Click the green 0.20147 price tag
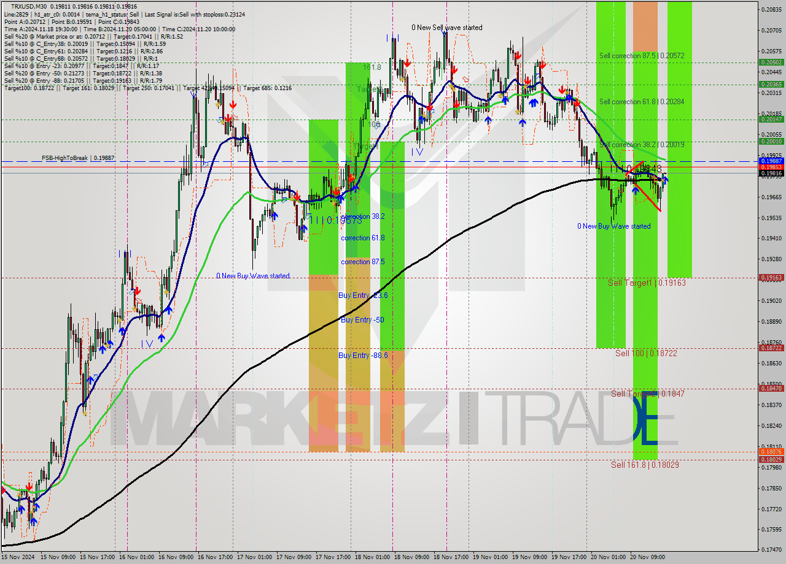 [x=771, y=120]
